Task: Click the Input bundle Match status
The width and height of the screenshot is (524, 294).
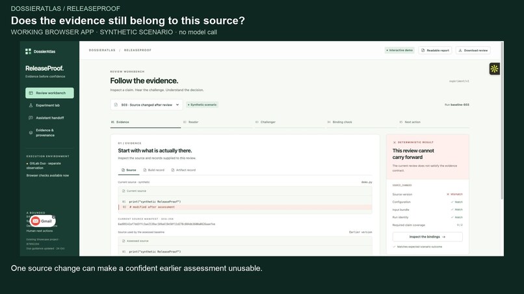Action: pos(456,210)
